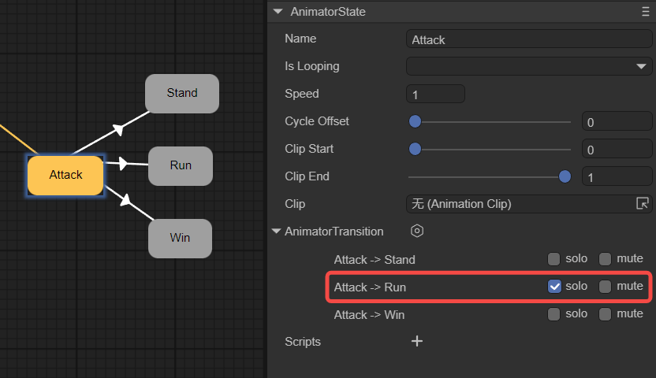The height and width of the screenshot is (378, 656).
Task: Mute the Attack -> Win transition
Action: click(605, 314)
